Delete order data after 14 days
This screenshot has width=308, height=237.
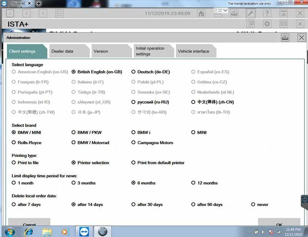pos(87,205)
